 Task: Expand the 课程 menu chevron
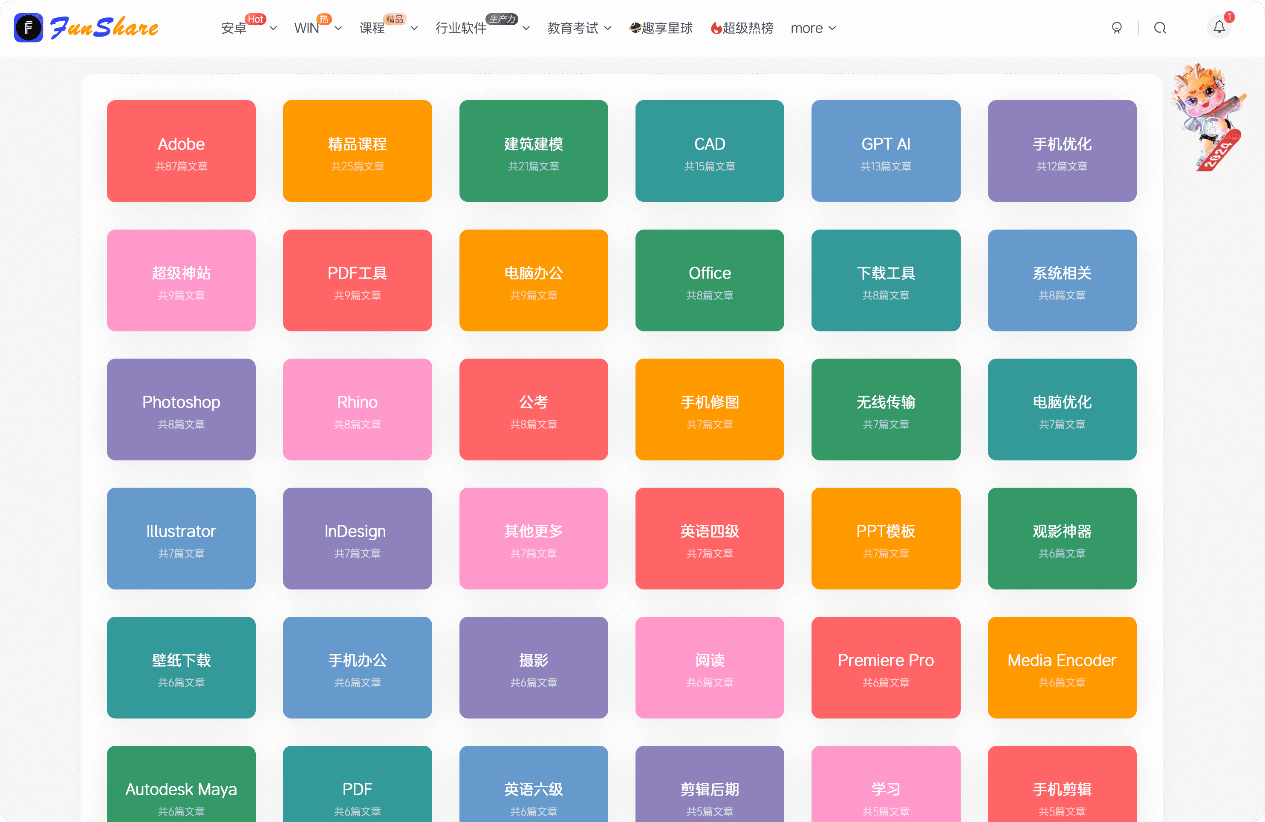pos(414,28)
